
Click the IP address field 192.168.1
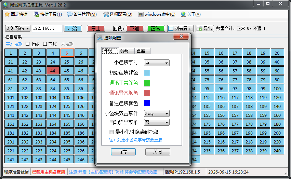click(x=47, y=29)
